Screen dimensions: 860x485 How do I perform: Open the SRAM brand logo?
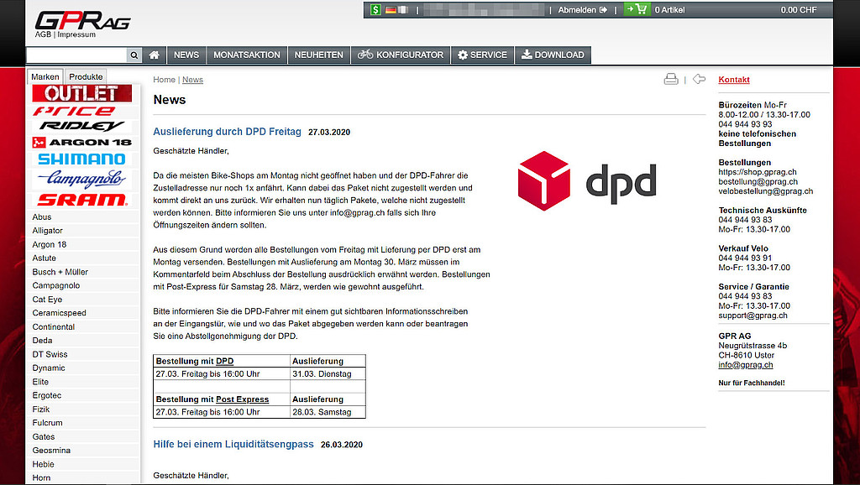pos(81,201)
